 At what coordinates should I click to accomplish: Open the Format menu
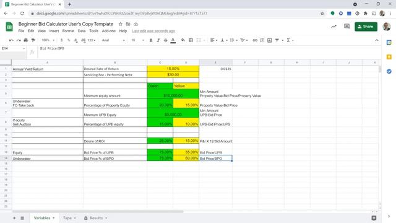point(68,31)
